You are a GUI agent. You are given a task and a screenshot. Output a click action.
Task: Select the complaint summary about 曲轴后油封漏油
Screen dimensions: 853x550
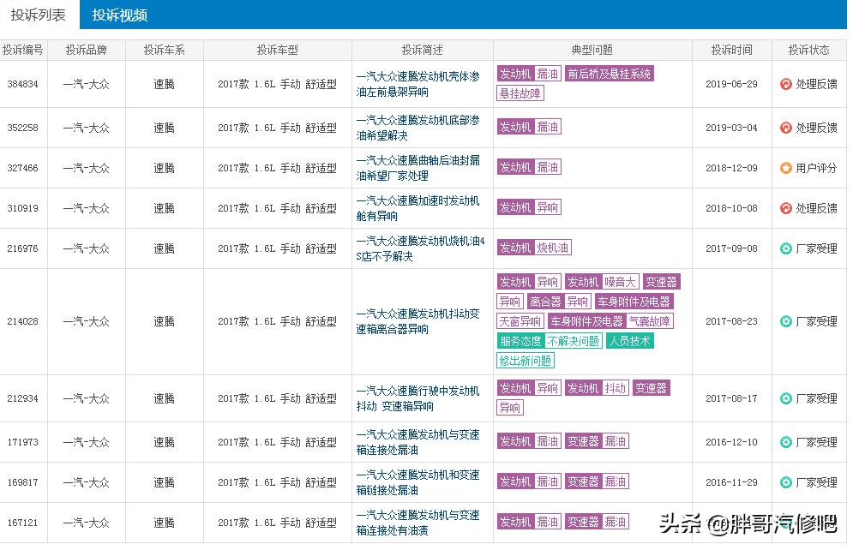pyautogui.click(x=421, y=168)
